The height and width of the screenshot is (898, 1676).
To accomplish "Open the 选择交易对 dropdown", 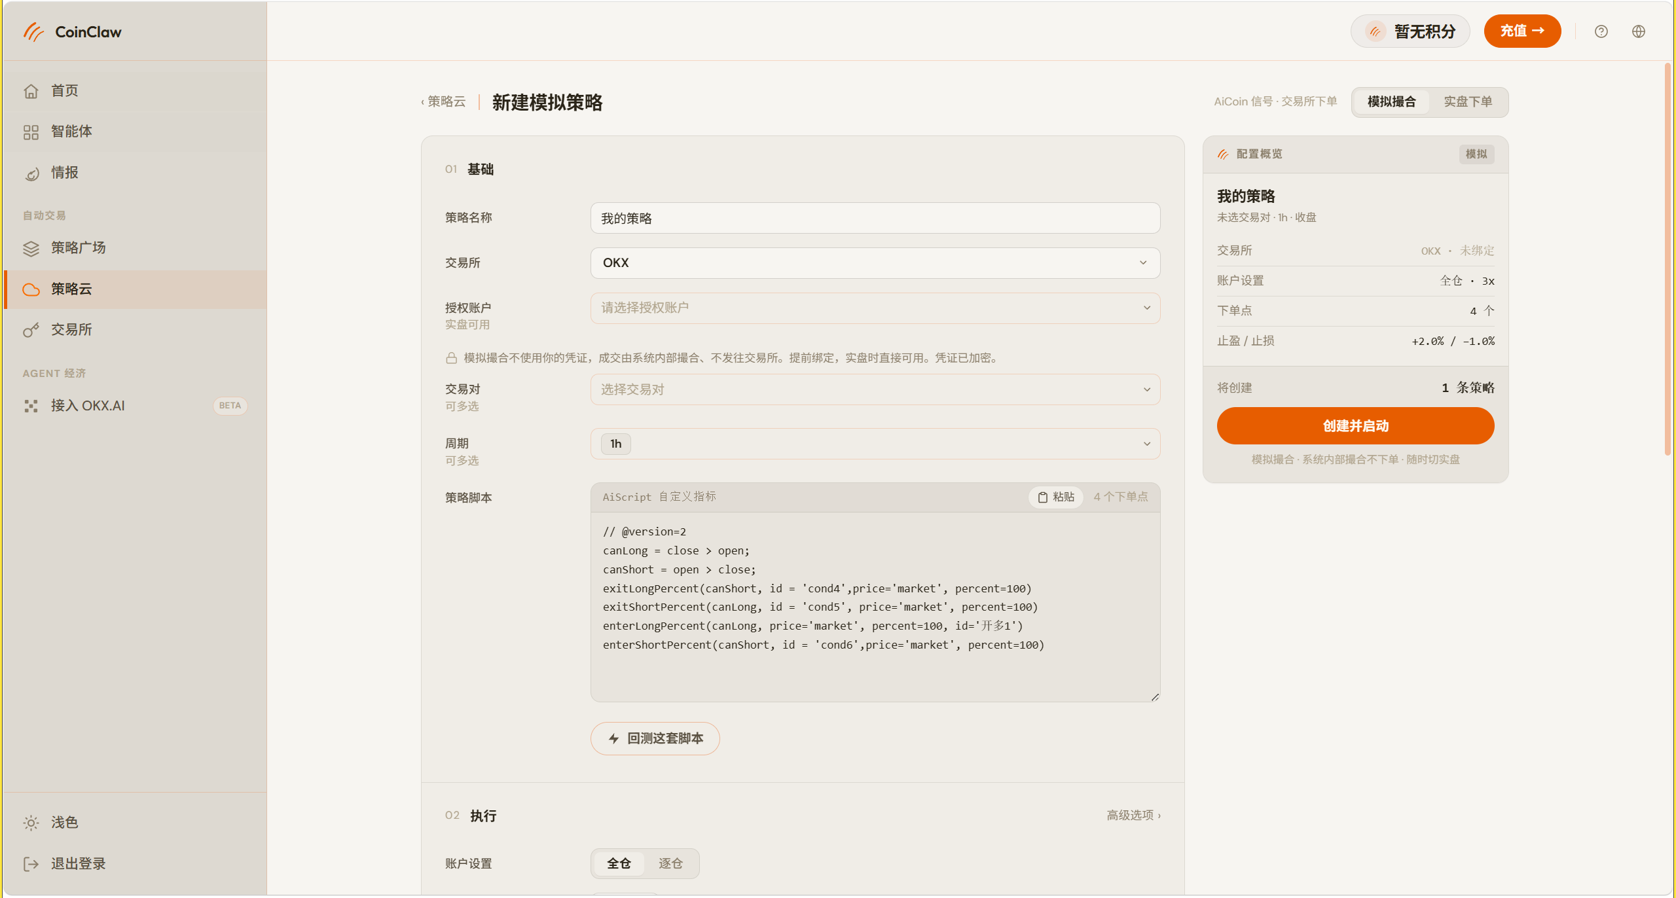I will pyautogui.click(x=875, y=389).
